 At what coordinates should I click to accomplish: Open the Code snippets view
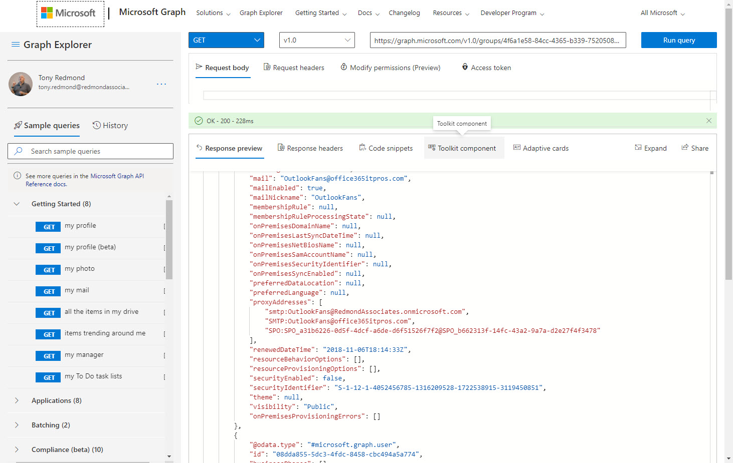pos(386,148)
